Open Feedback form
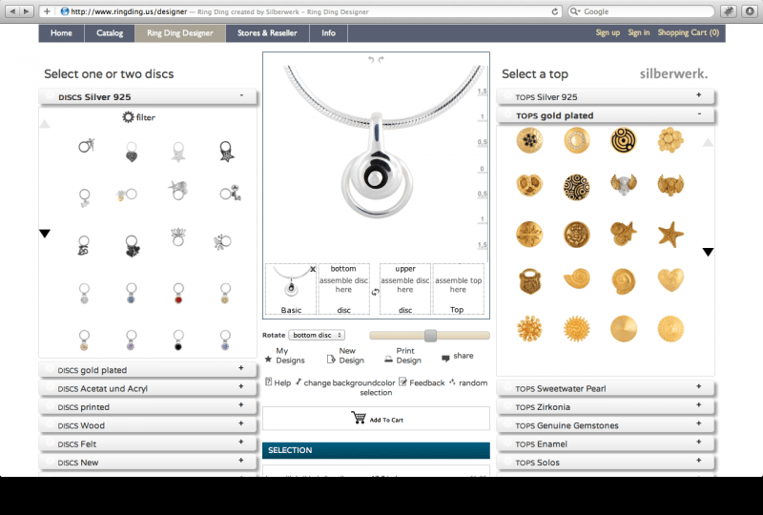This screenshot has height=515, width=763. (422, 382)
